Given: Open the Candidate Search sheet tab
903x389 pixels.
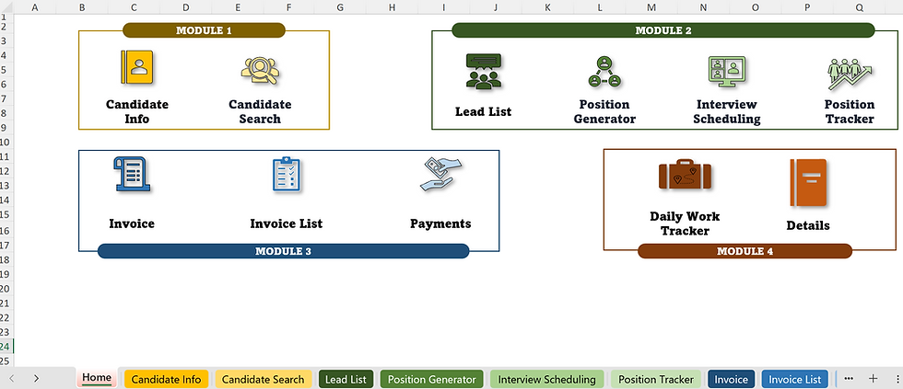Looking at the screenshot, I should 264,379.
